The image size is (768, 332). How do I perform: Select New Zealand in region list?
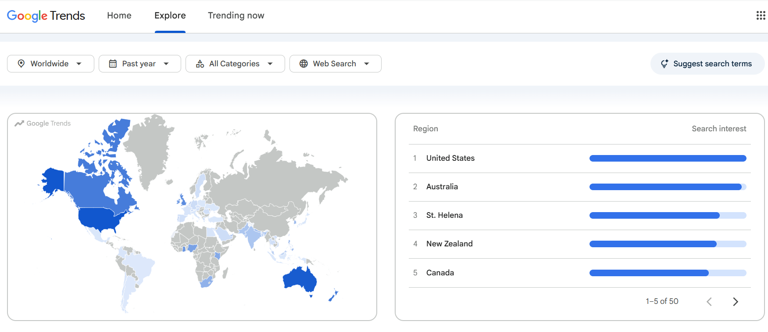(x=450, y=244)
